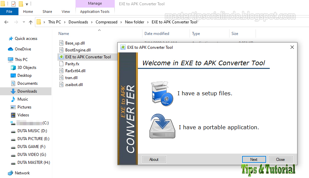Click the new folder icon in quick toolbar
The image size is (309, 178).
point(21,4)
